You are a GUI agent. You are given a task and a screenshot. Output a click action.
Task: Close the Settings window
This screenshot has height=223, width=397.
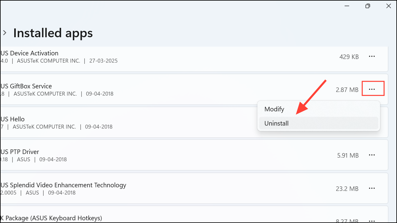pos(389,6)
